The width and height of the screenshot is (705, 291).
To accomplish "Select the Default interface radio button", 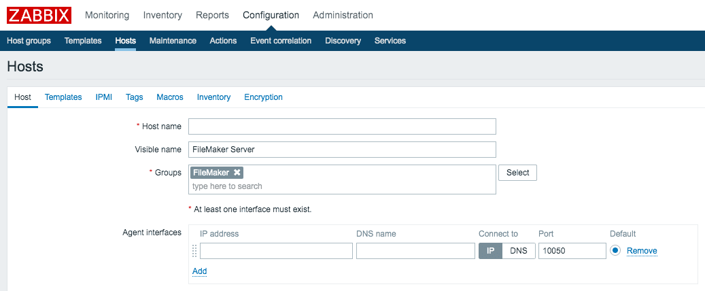I will coord(615,251).
